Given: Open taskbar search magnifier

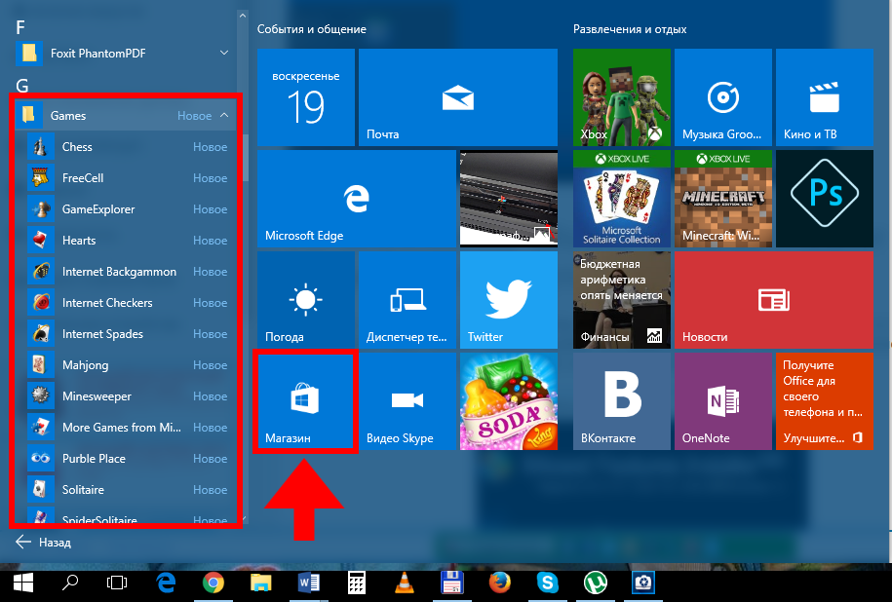Looking at the screenshot, I should pos(70,583).
